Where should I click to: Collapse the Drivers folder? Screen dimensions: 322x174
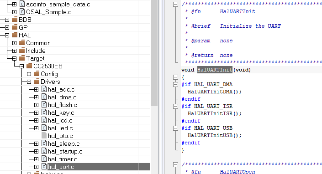(x=29, y=82)
